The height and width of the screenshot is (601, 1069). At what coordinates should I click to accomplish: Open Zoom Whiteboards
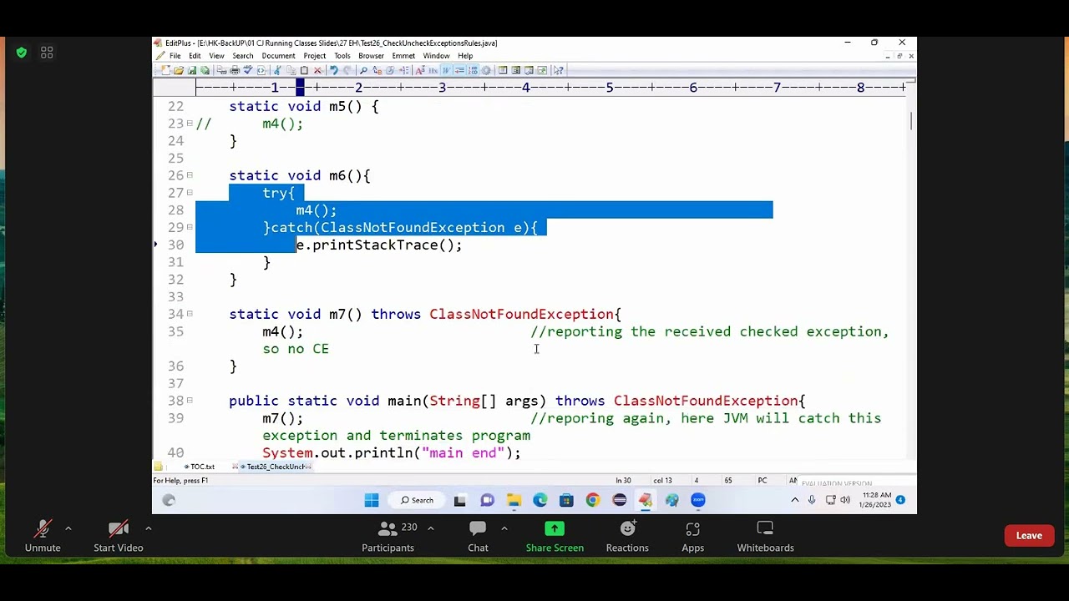coord(765,536)
